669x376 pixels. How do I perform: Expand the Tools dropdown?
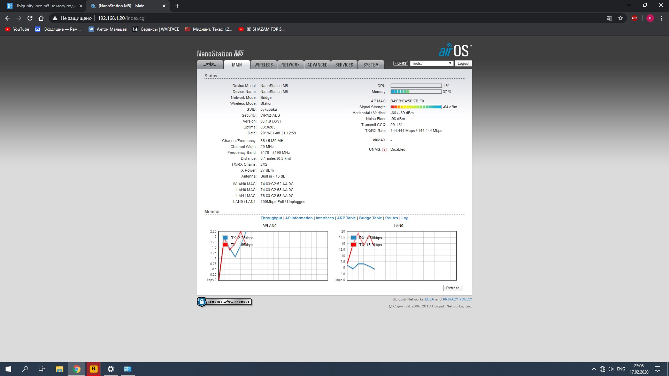[x=432, y=63]
